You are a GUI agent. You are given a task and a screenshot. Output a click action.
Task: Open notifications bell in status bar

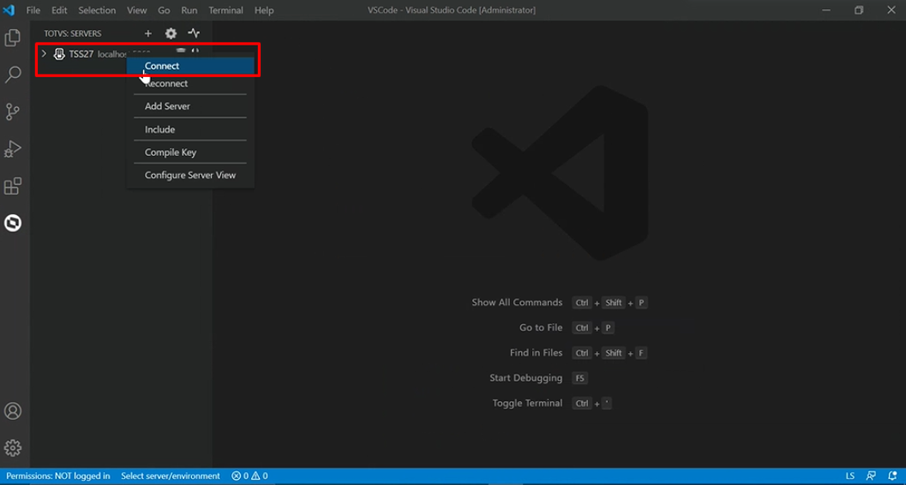click(892, 476)
